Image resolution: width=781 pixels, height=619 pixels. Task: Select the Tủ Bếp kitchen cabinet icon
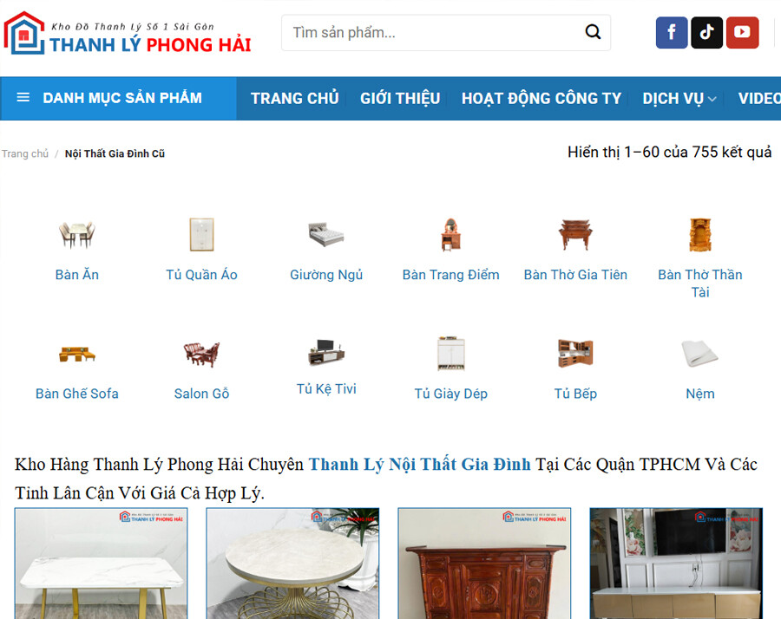tap(575, 354)
